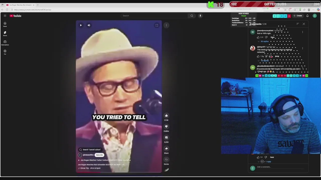Click the youtube.com URL in address bar
The height and width of the screenshot is (180, 321).
coord(33,10)
